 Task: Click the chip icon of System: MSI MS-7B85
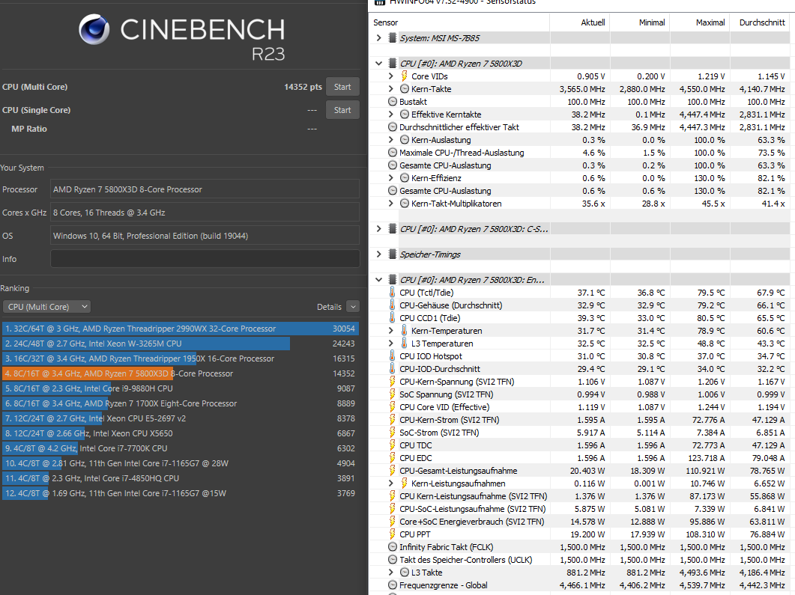(x=392, y=38)
